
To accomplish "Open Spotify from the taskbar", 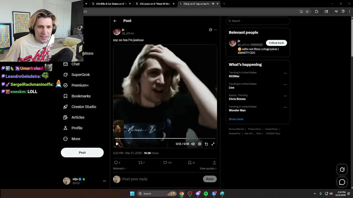I will [x=206, y=194].
